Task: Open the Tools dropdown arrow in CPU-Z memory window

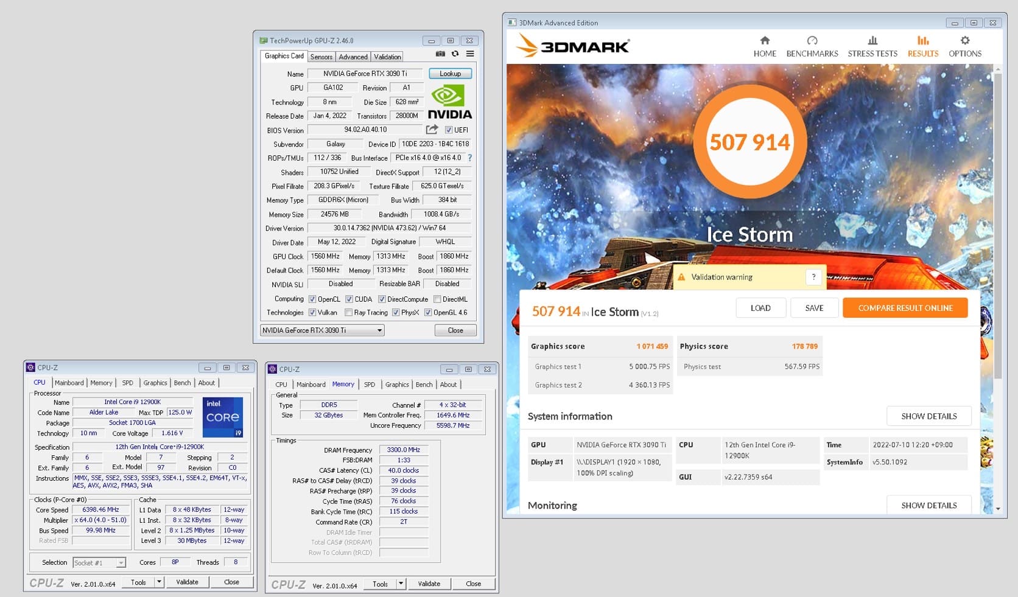Action: pyautogui.click(x=401, y=584)
